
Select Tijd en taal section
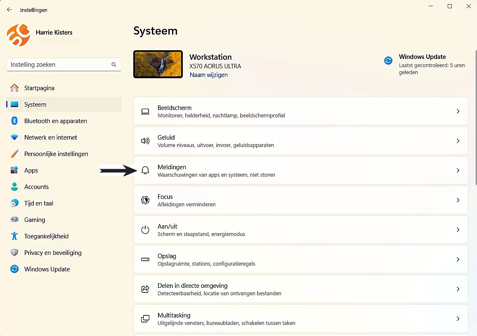[x=64, y=203]
